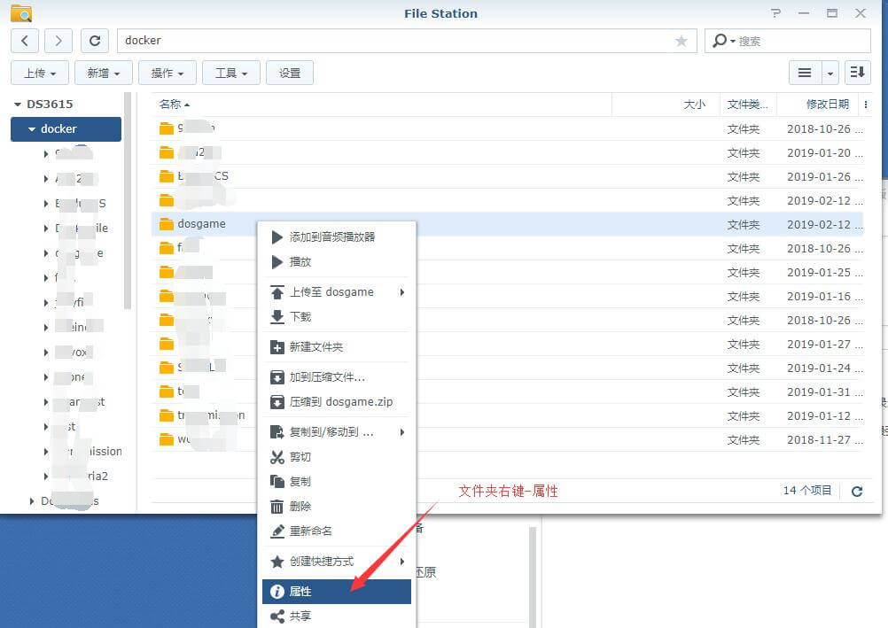
Task: Open the 新增 dropdown button
Action: (x=104, y=73)
